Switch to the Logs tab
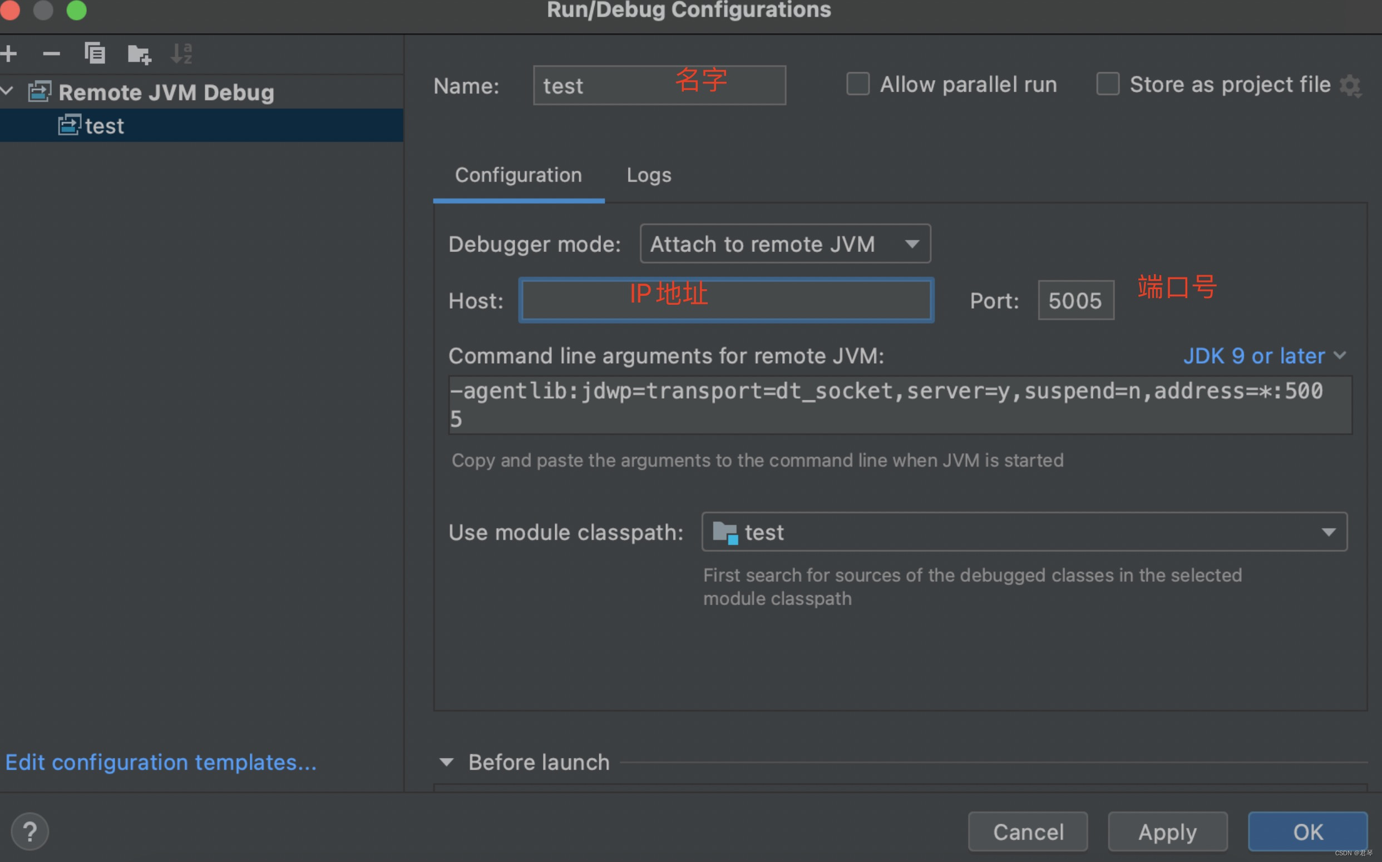 click(x=649, y=175)
